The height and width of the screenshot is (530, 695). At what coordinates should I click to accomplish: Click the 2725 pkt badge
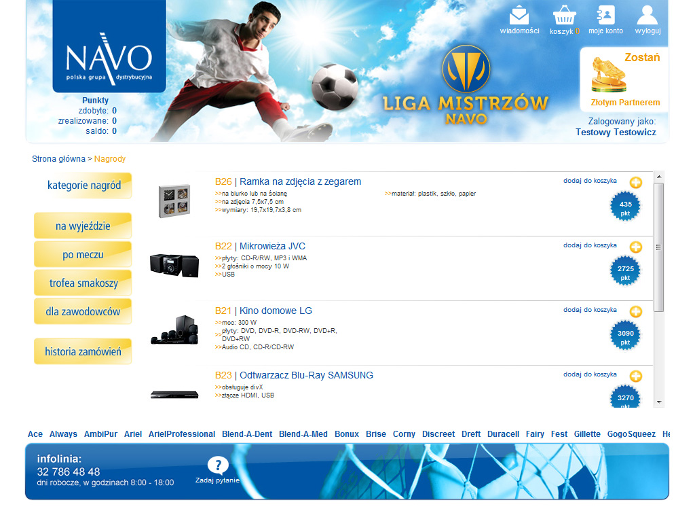tap(625, 270)
